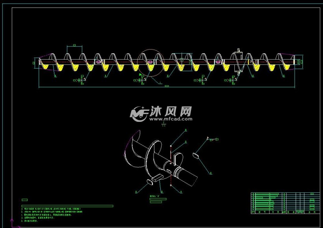
Task: Select the note about welding auger flight at coupling joints
Action: pos(51,209)
